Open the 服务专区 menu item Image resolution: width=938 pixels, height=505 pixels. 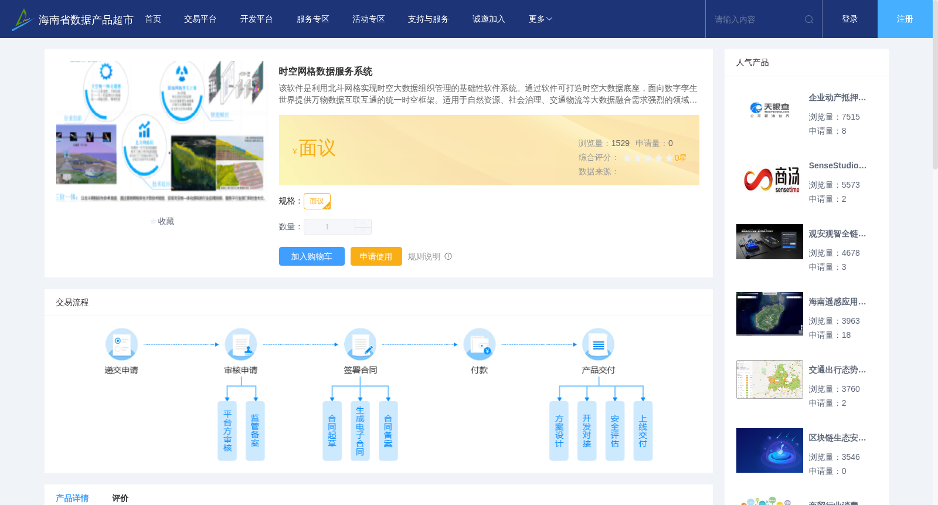tap(313, 19)
